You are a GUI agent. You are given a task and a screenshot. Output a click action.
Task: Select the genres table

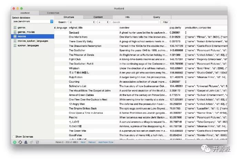click(x=33, y=28)
